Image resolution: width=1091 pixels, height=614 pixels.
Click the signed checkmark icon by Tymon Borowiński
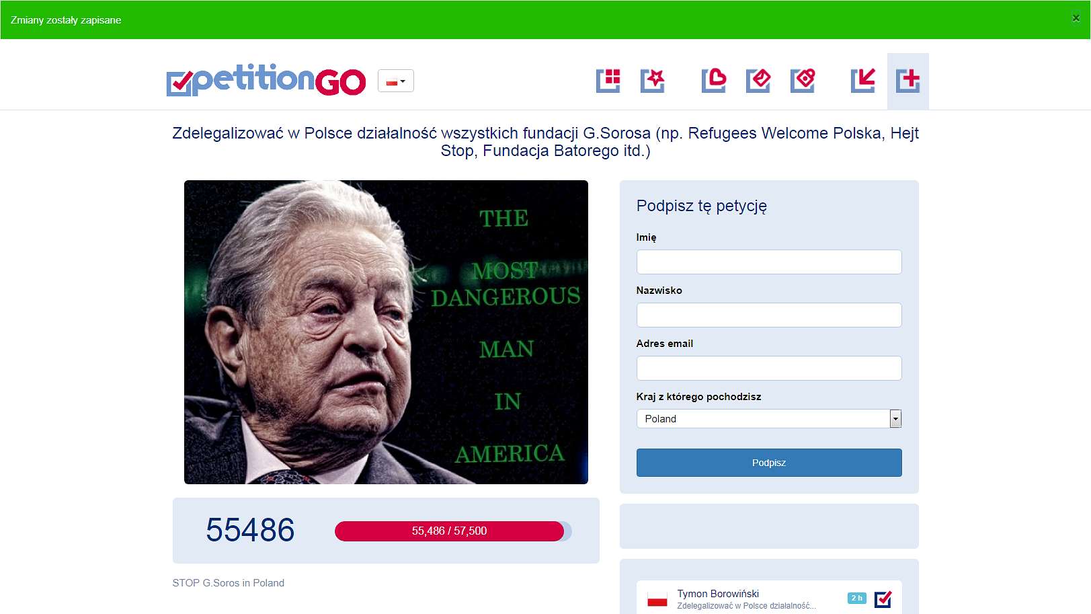[x=883, y=599]
